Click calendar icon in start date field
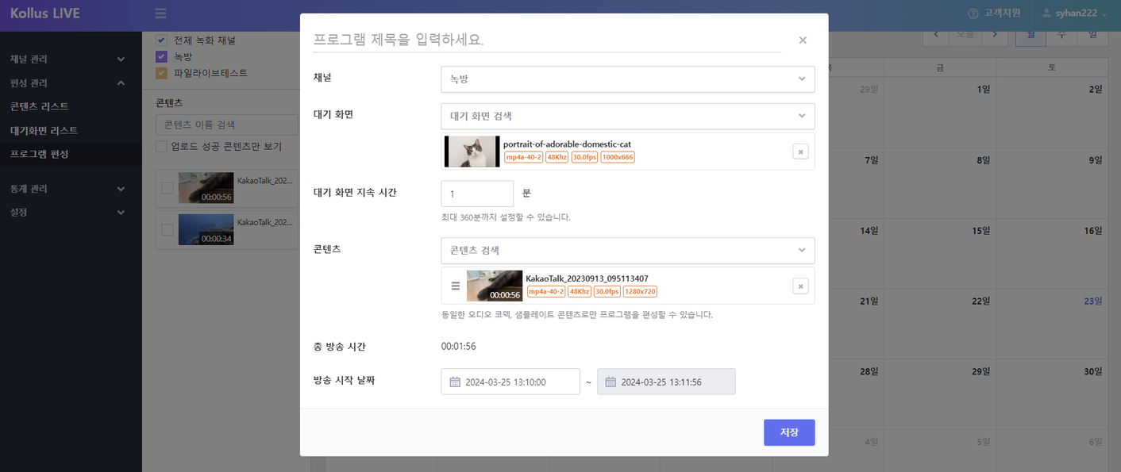This screenshot has width=1121, height=472. (455, 382)
